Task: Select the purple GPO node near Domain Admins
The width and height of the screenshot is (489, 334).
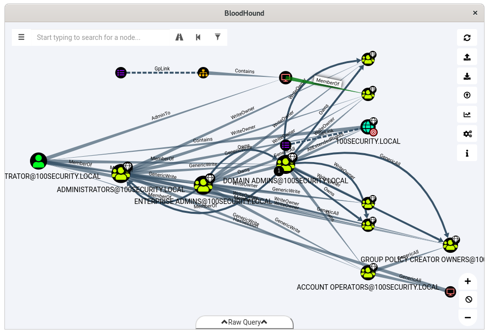Action: (x=286, y=145)
